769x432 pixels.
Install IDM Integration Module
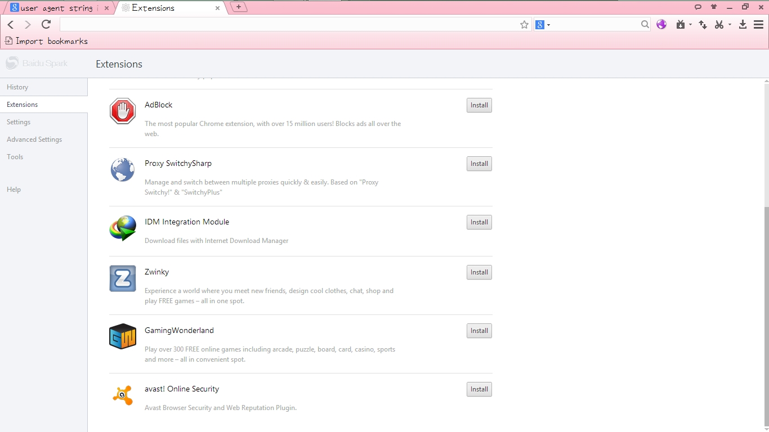(x=479, y=222)
